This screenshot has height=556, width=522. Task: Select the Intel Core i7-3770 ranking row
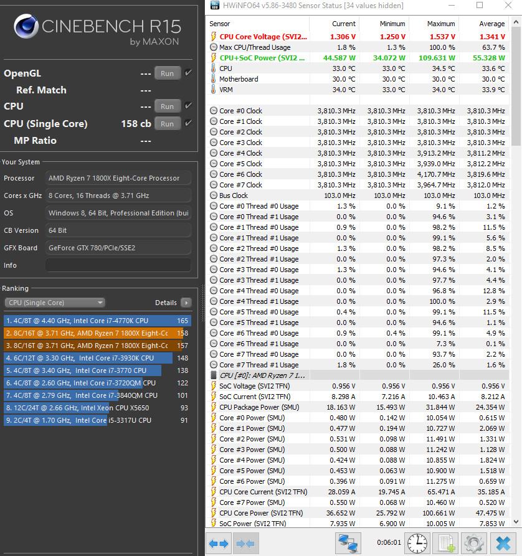(x=98, y=370)
